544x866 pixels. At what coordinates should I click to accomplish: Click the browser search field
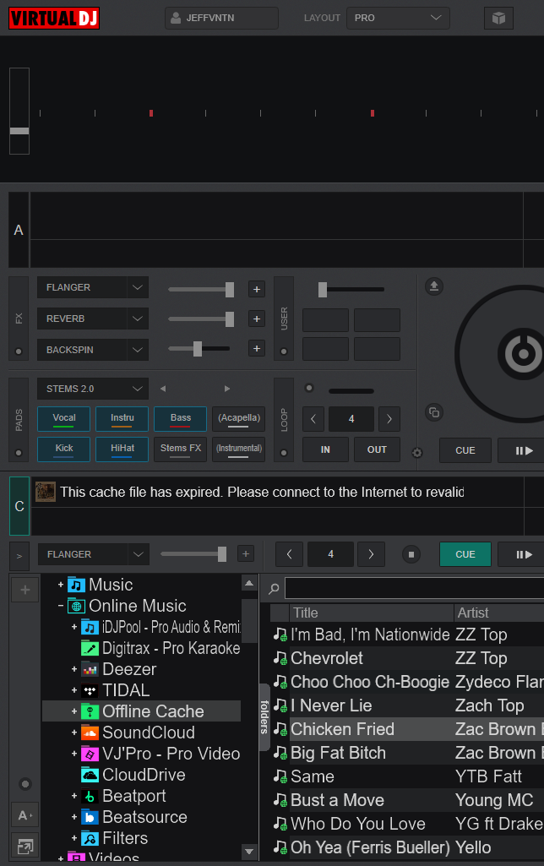pos(414,588)
